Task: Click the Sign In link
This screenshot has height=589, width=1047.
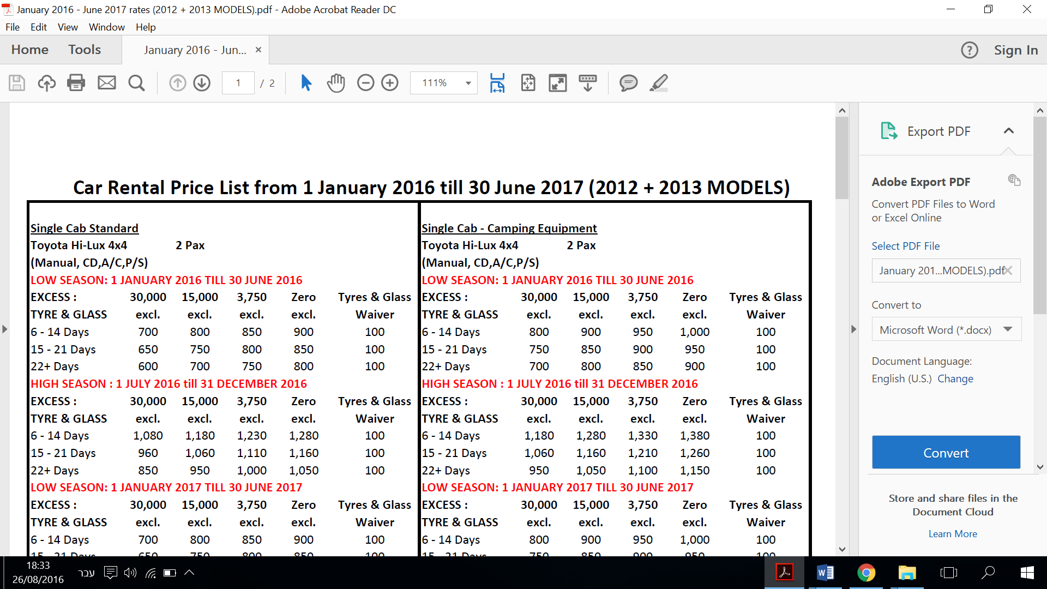Action: coord(1016,50)
